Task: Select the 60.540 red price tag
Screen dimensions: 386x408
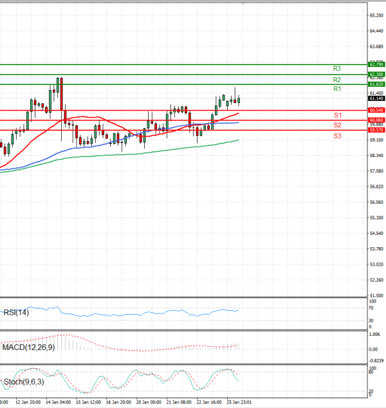Action: click(376, 111)
